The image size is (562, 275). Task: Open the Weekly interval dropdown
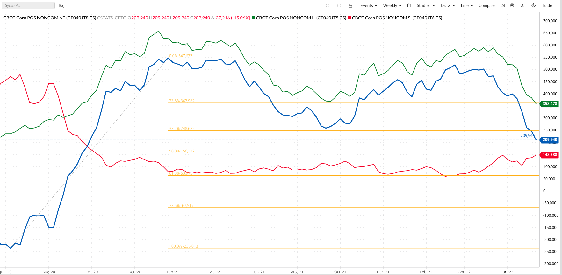(392, 5)
